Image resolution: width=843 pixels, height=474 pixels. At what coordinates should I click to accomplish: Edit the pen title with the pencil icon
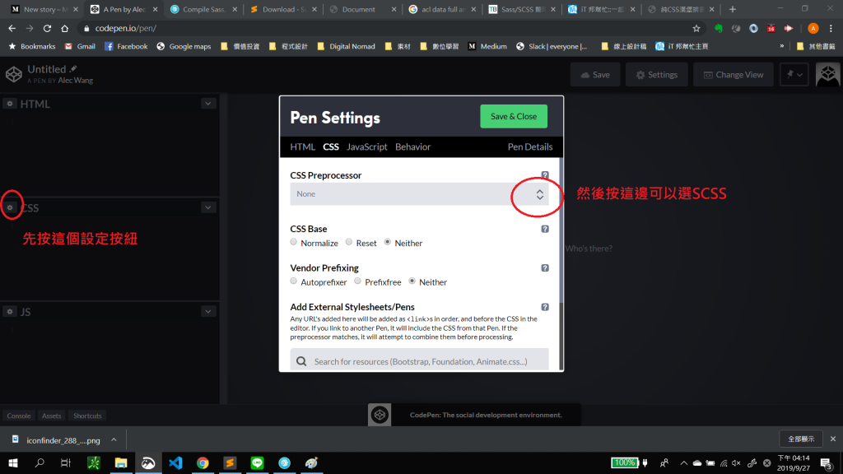(73, 69)
